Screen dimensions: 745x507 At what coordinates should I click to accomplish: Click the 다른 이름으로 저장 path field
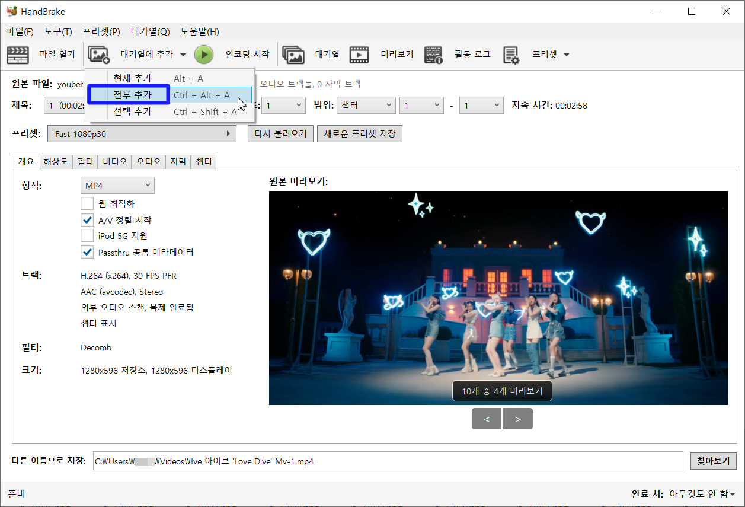[388, 461]
